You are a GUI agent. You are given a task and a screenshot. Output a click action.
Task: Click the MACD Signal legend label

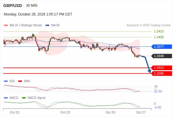37,98
